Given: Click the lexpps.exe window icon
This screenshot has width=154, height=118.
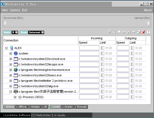Looking at the screenshot, I should point(16,64).
